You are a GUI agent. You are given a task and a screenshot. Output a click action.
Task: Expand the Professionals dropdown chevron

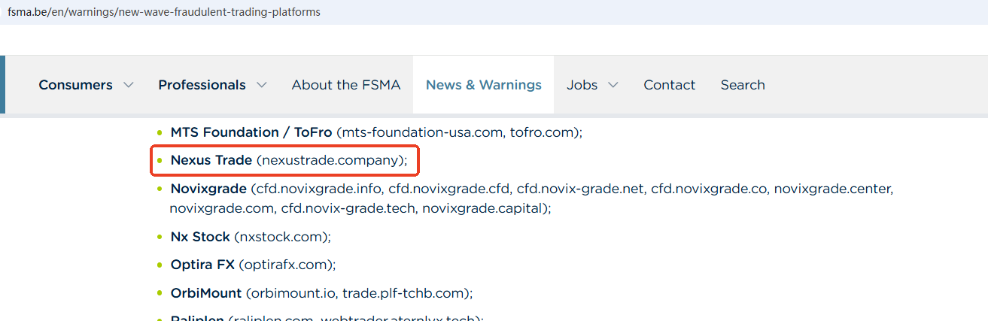coord(261,85)
